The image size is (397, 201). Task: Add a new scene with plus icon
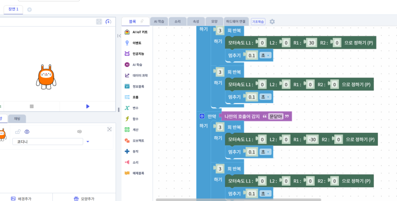(29, 10)
